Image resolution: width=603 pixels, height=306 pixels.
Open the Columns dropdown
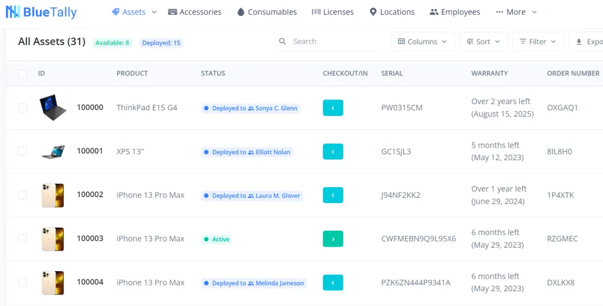pyautogui.click(x=423, y=42)
